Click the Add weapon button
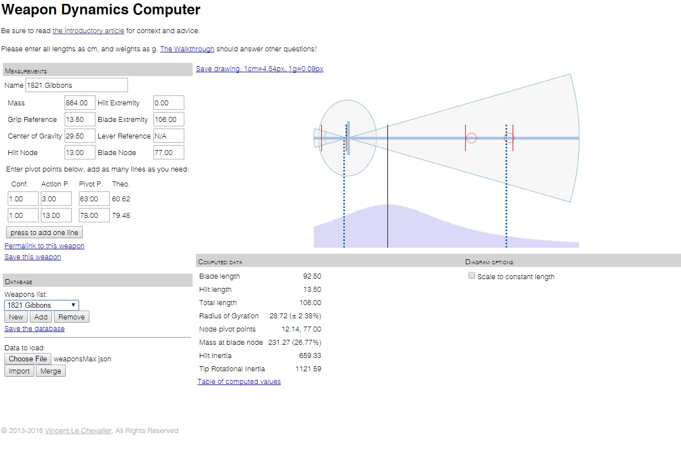 click(x=41, y=317)
